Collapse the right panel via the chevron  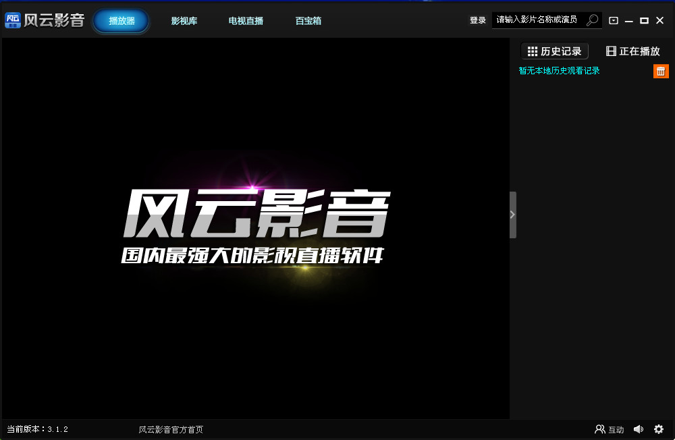pyautogui.click(x=512, y=215)
